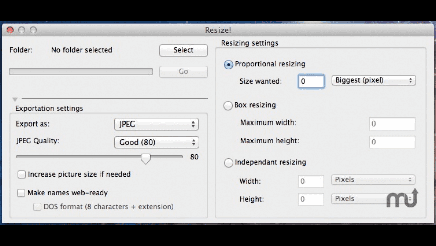Select Proportional resizing radio button

coord(229,64)
